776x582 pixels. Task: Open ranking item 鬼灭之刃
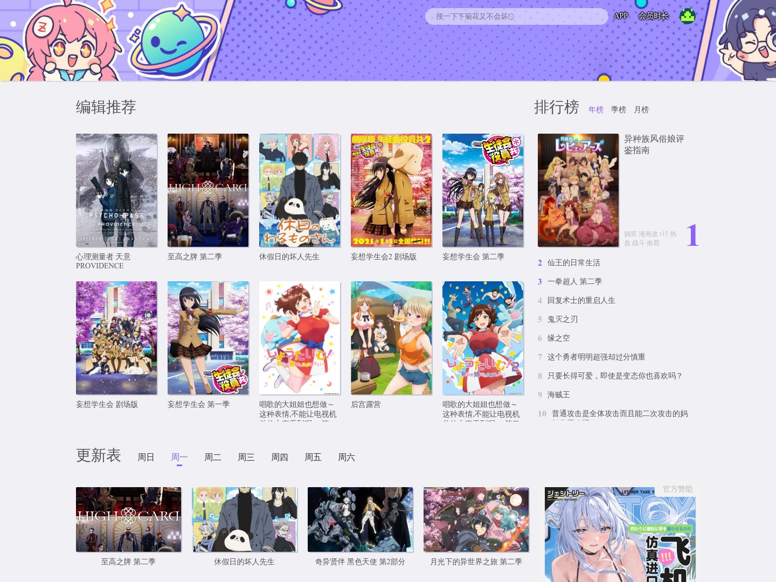click(563, 319)
